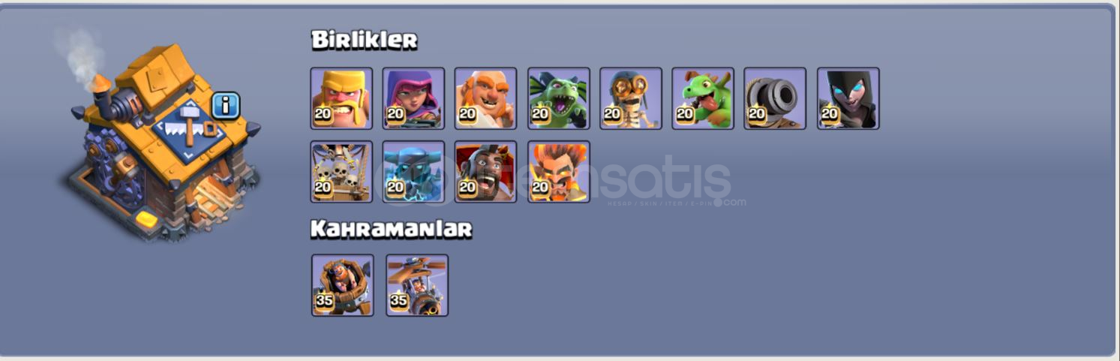Click the Birlikler section heading
Viewport: 1120px width, 361px height.
point(365,40)
